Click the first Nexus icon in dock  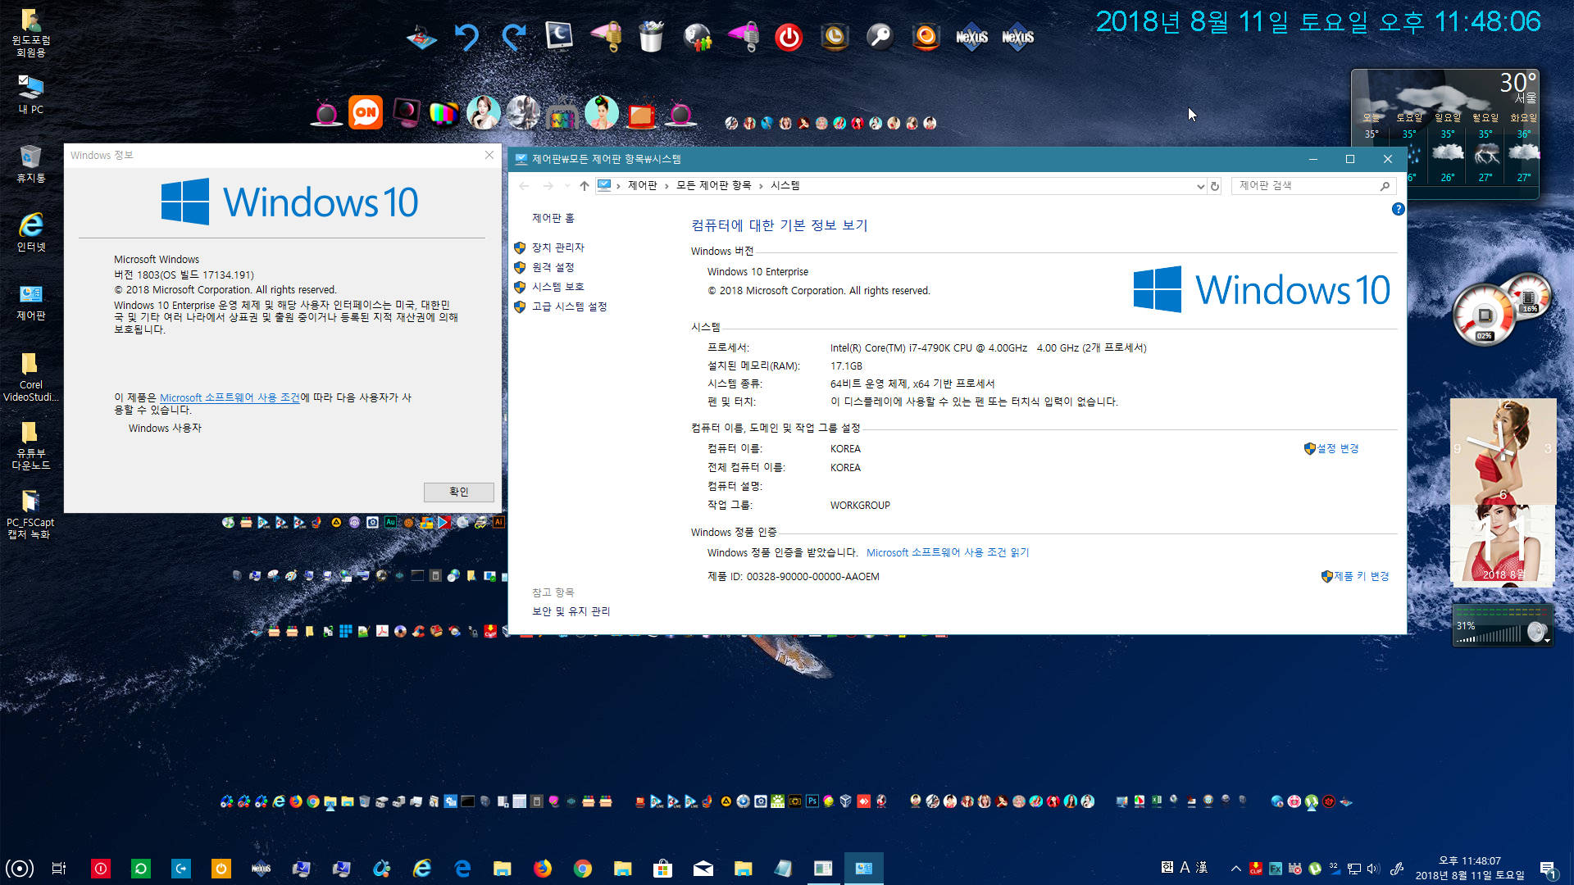pos(971,37)
